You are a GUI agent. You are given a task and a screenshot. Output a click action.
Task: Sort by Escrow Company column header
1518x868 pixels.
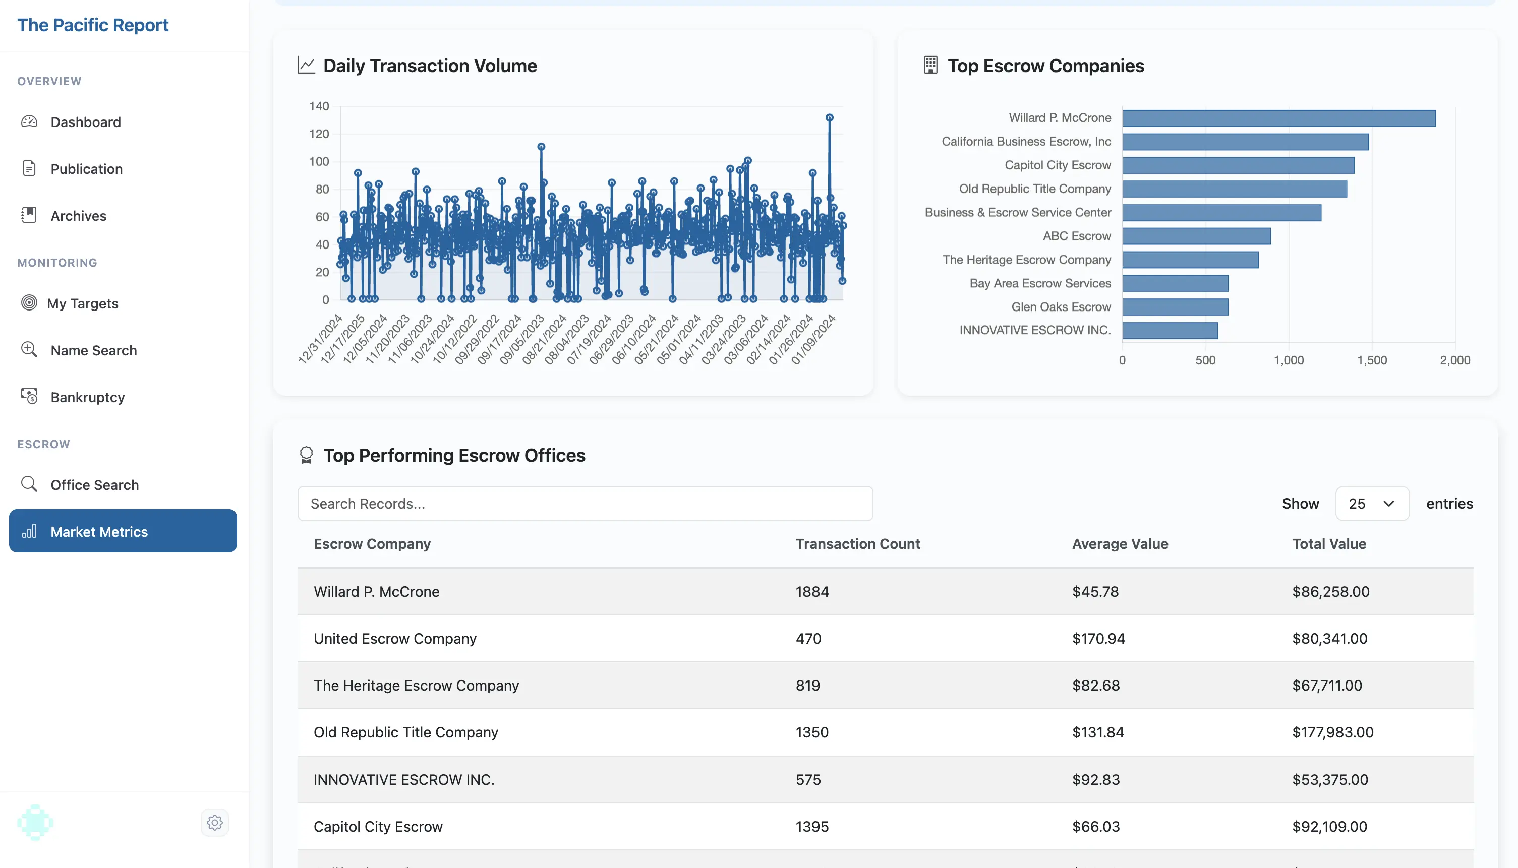click(x=372, y=544)
